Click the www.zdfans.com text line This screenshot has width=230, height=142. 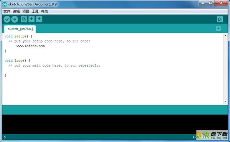coord(31,46)
